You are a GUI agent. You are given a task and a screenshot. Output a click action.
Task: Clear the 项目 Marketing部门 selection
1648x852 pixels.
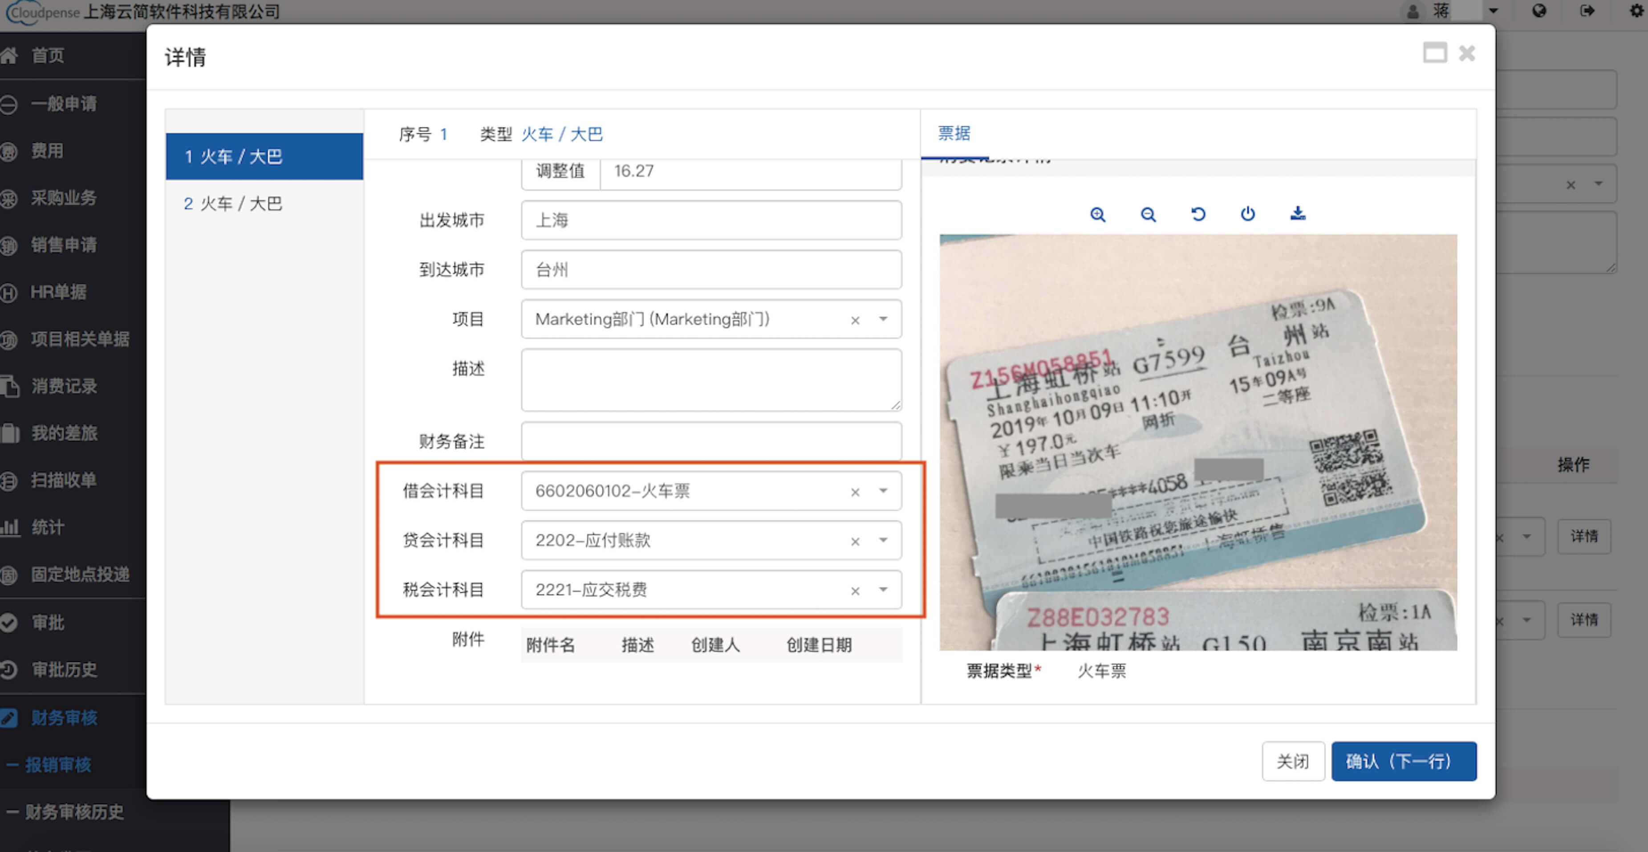pos(855,320)
